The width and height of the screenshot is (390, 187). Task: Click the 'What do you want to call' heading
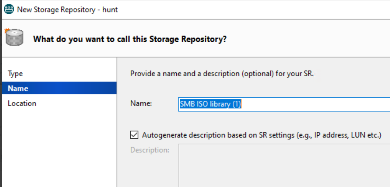pyautogui.click(x=130, y=39)
